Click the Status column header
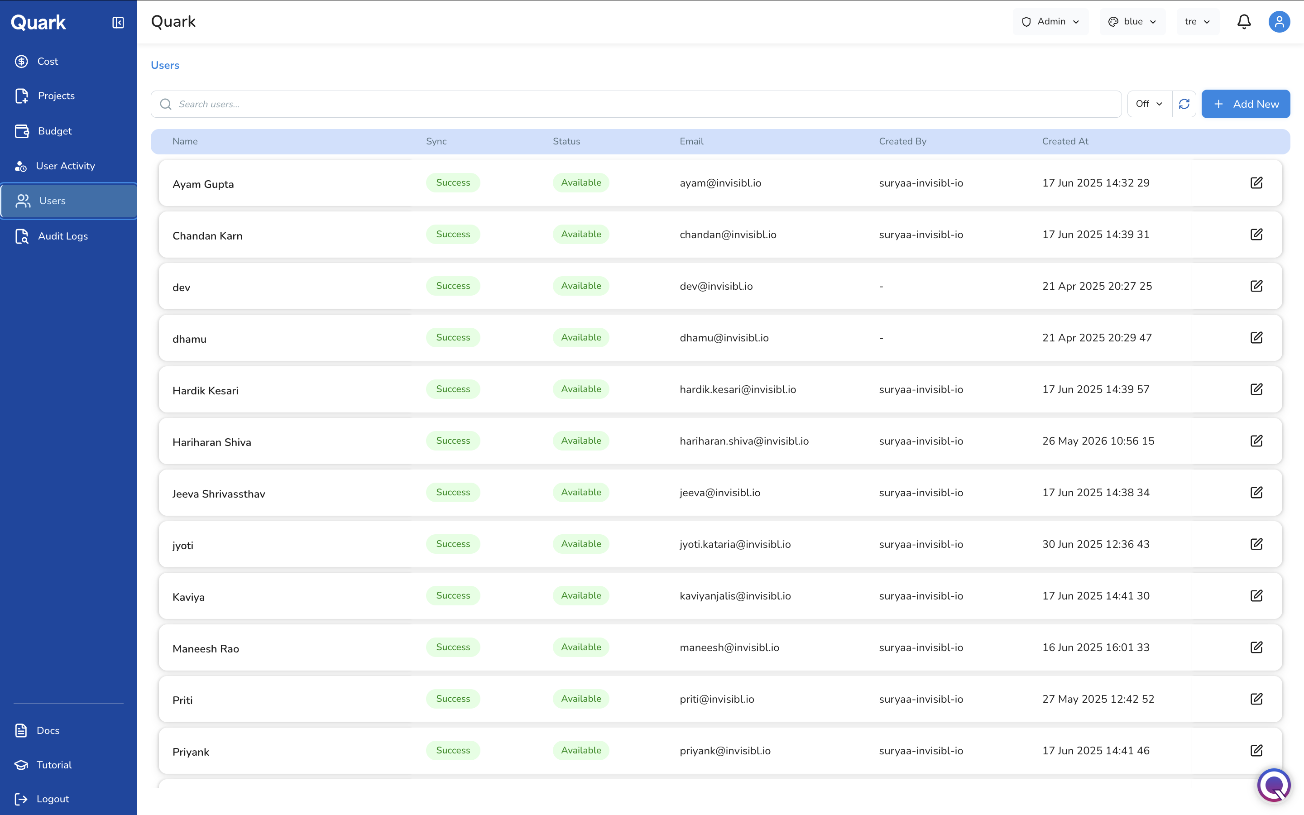The image size is (1304, 815). [566, 141]
